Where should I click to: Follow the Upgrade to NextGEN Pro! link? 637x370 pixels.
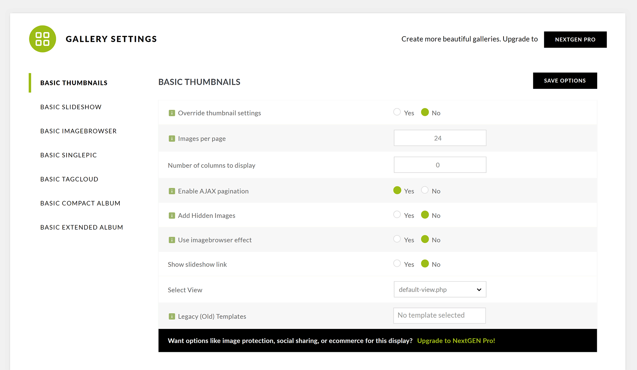click(x=456, y=341)
